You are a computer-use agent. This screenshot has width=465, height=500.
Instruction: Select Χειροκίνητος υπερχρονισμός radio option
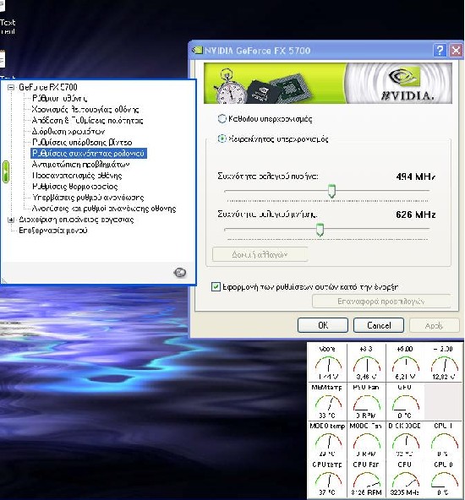click(222, 139)
